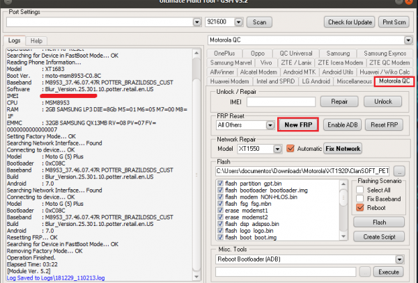Uncheck flash logo logo.bin
The width and height of the screenshot is (418, 283).
[x=220, y=231]
